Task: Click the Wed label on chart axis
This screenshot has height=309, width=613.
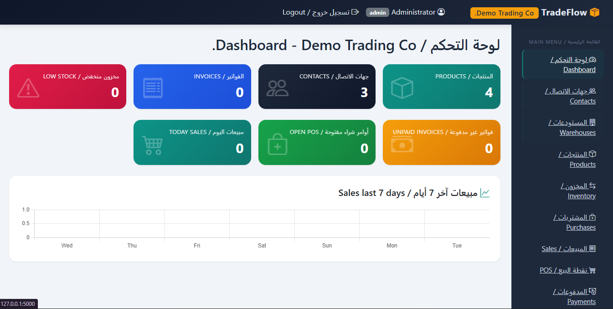Action: click(67, 246)
